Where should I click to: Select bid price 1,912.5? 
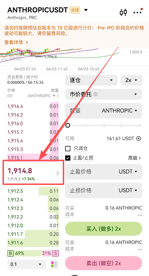pos(15,191)
